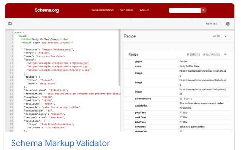Focus the site search input field

click(x=185, y=10)
